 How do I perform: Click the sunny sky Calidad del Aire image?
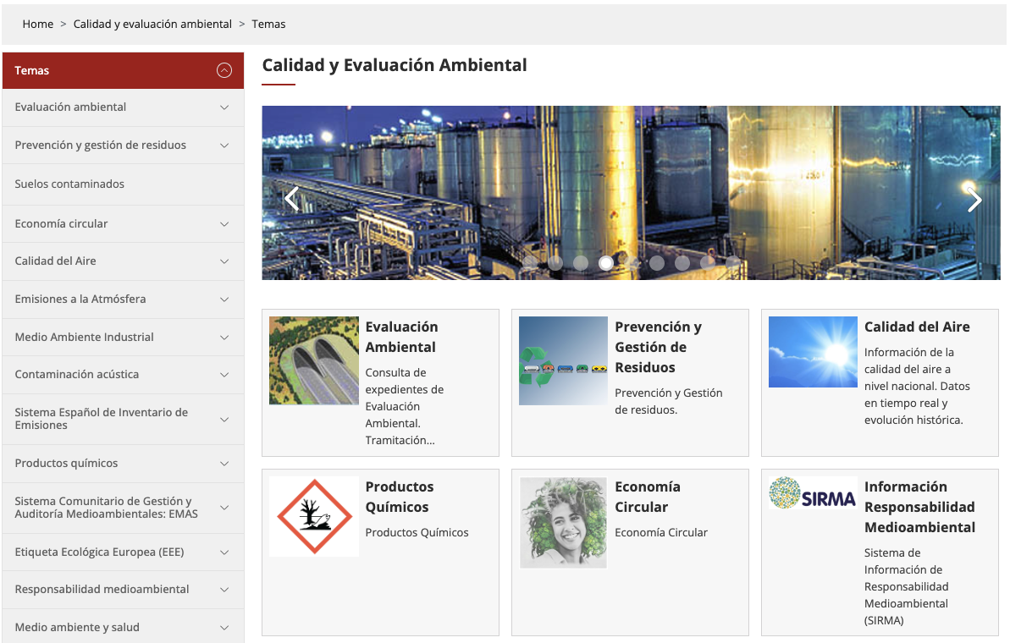(x=813, y=352)
